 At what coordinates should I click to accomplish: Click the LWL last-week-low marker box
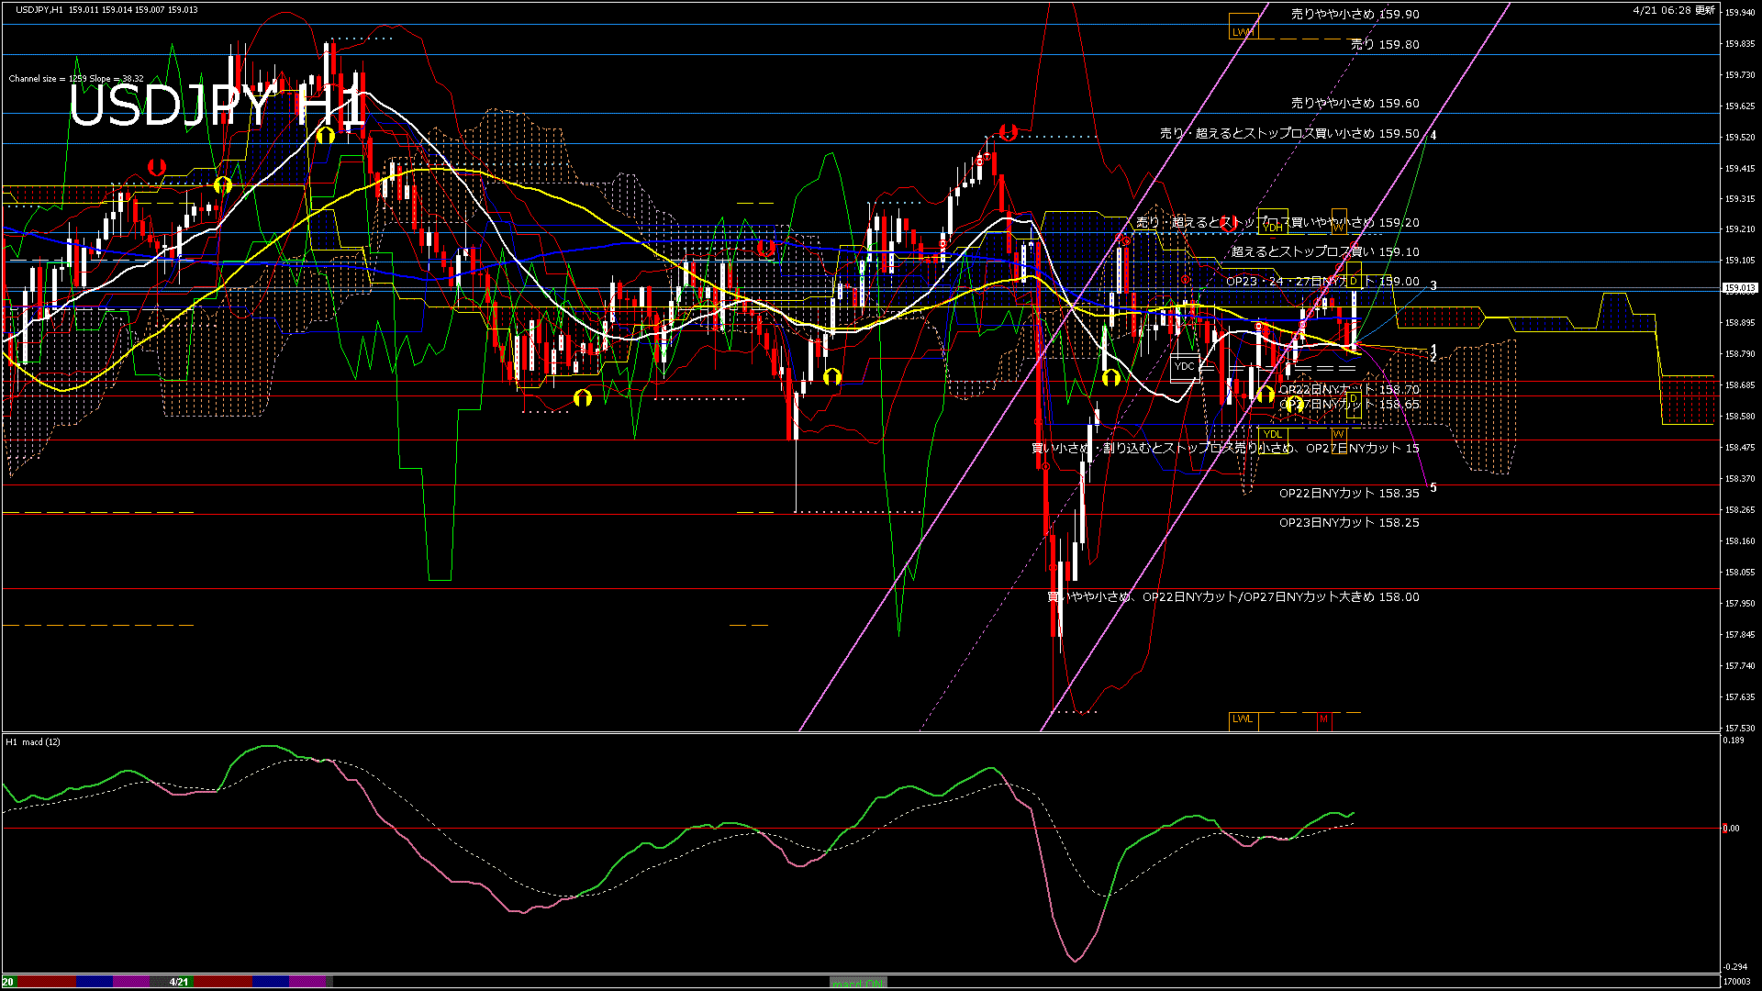(1243, 719)
